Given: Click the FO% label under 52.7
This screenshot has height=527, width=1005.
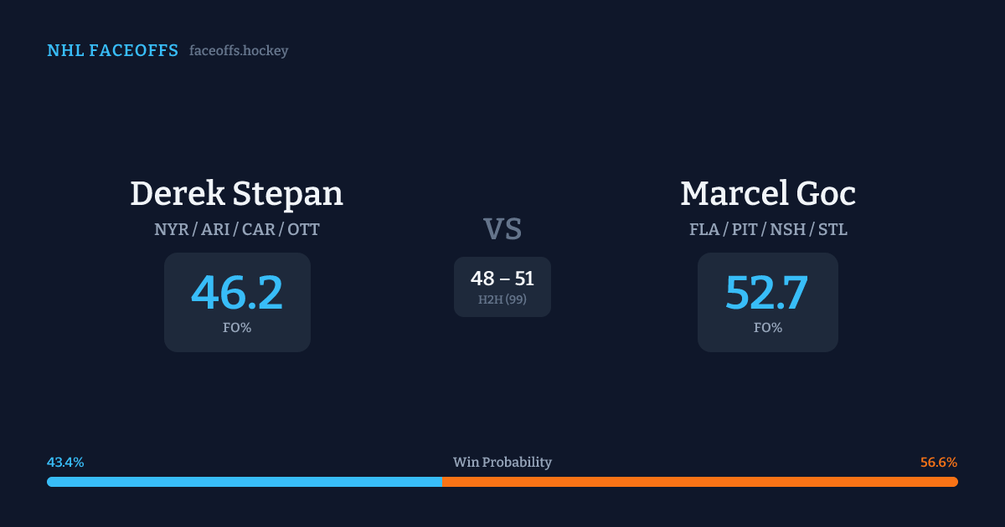Looking at the screenshot, I should click(768, 328).
